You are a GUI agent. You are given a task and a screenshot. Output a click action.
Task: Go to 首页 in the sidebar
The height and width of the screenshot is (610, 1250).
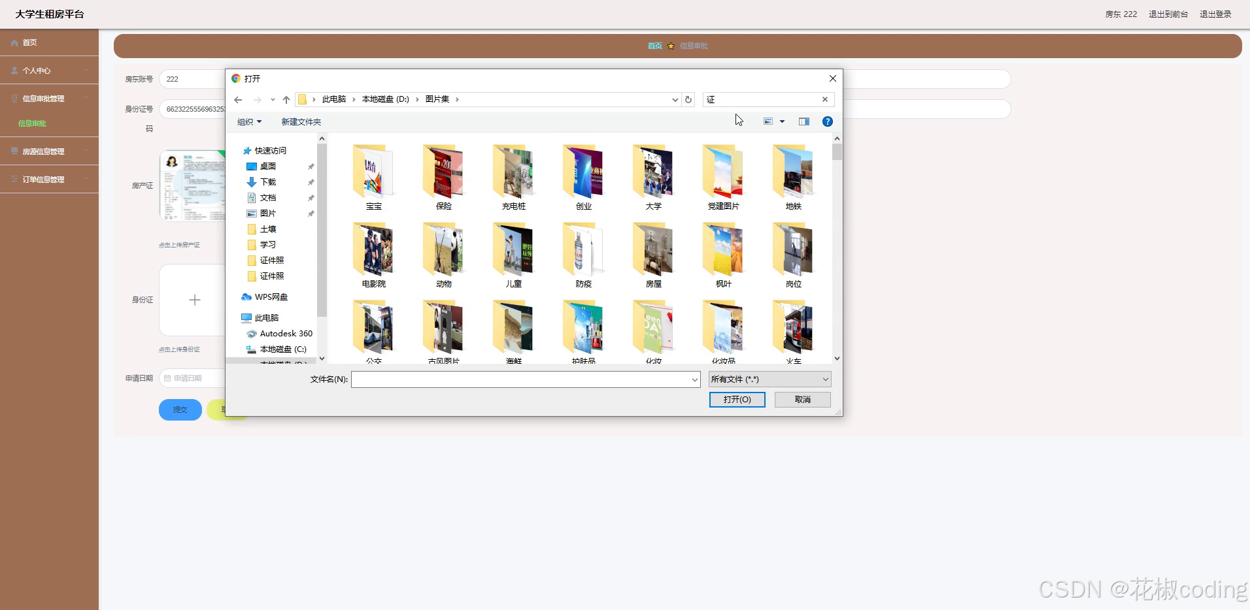[49, 42]
